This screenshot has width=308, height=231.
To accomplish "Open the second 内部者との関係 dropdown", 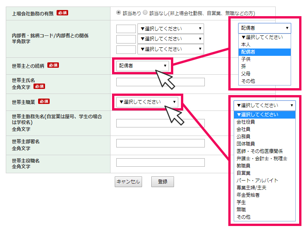I will tap(171, 39).
